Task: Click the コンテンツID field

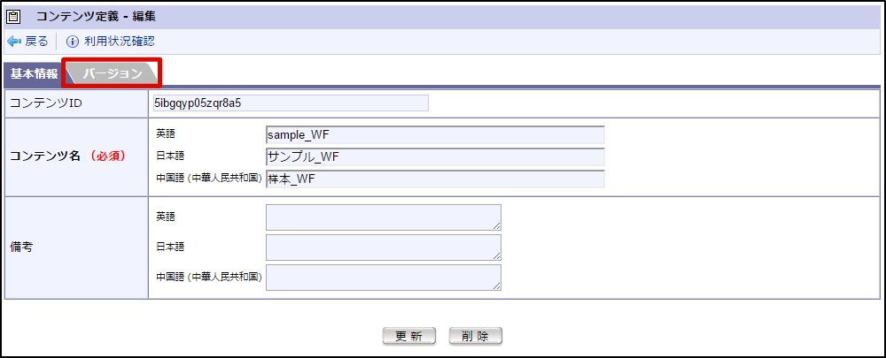Action: click(290, 103)
